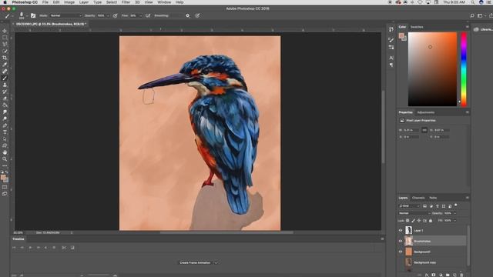Image resolution: width=493 pixels, height=277 pixels.
Task: Hide Layer 1 visibility eye
Action: click(x=401, y=230)
